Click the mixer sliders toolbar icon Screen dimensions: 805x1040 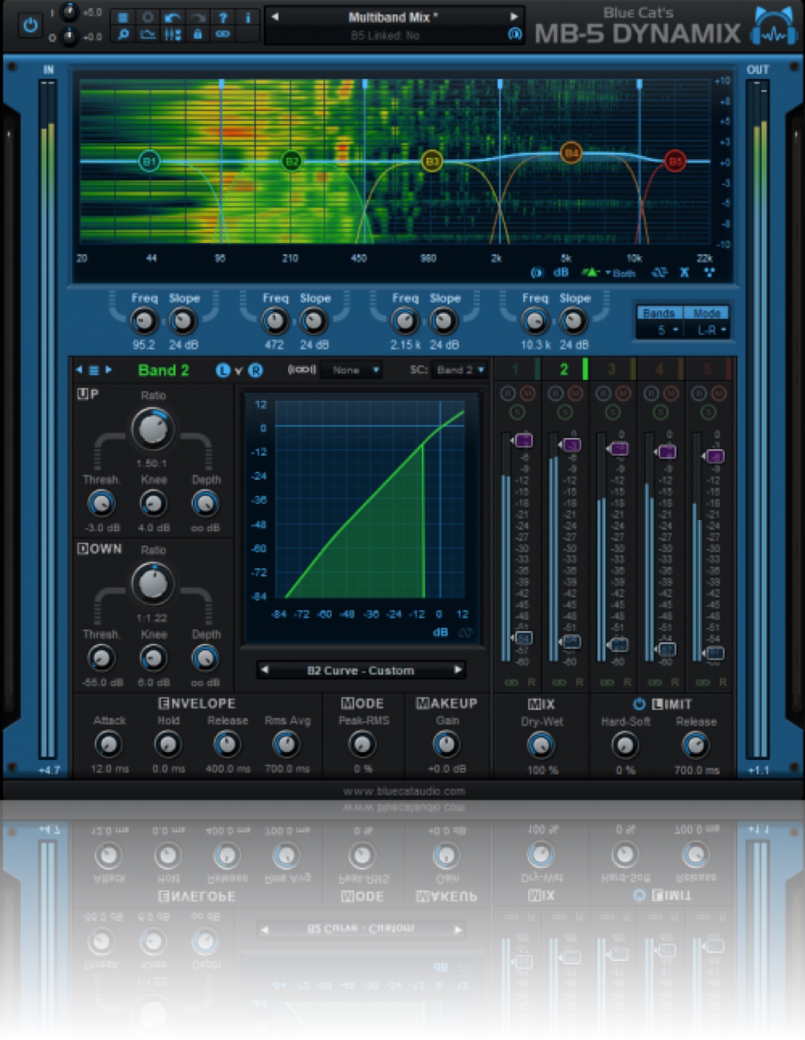(172, 34)
